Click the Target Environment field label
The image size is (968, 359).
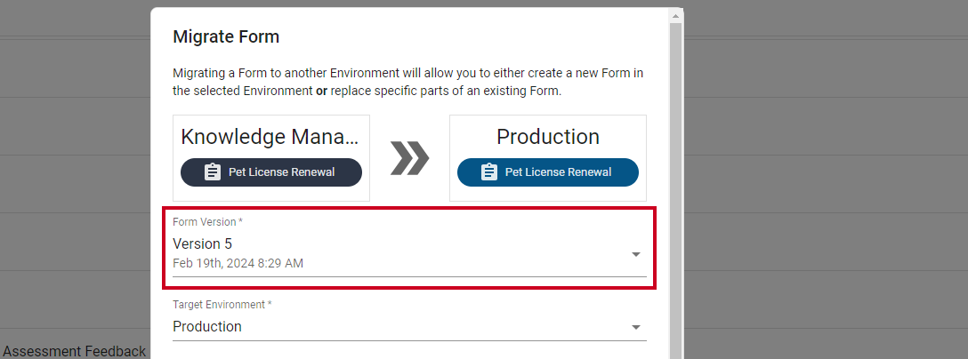[222, 304]
